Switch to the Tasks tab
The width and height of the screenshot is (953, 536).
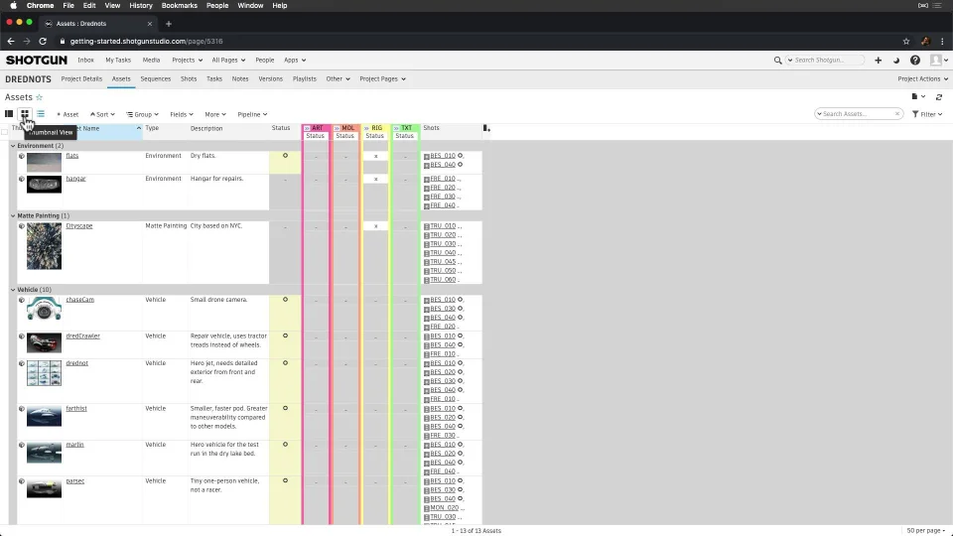tap(214, 79)
